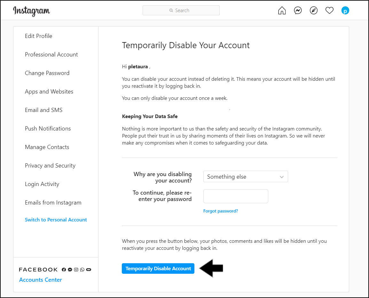Click the 'Why are you disabling your account?' label
Screen dimensions: 369x298
(163, 177)
